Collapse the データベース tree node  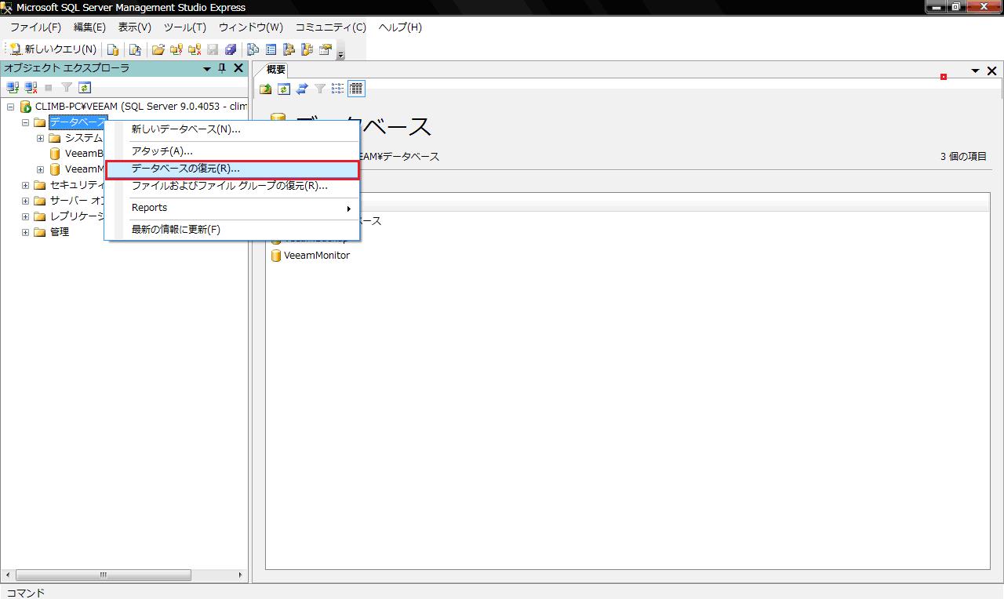(25, 122)
